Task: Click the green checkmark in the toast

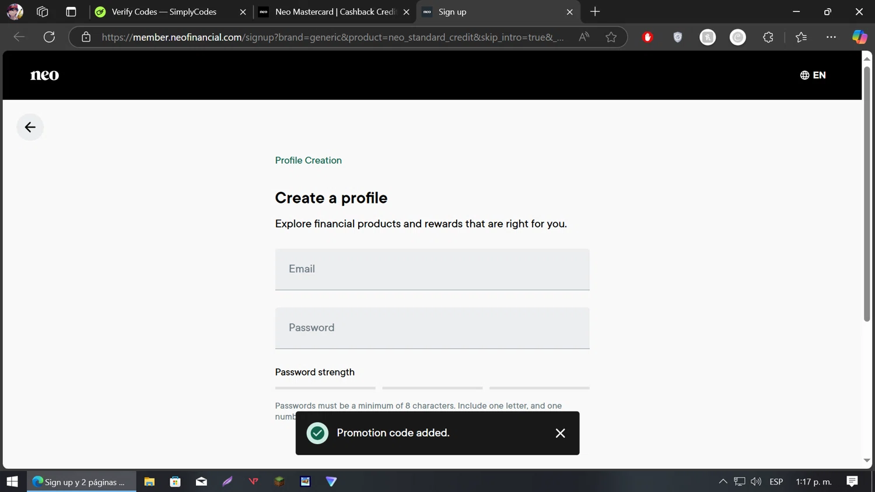Action: tap(317, 433)
